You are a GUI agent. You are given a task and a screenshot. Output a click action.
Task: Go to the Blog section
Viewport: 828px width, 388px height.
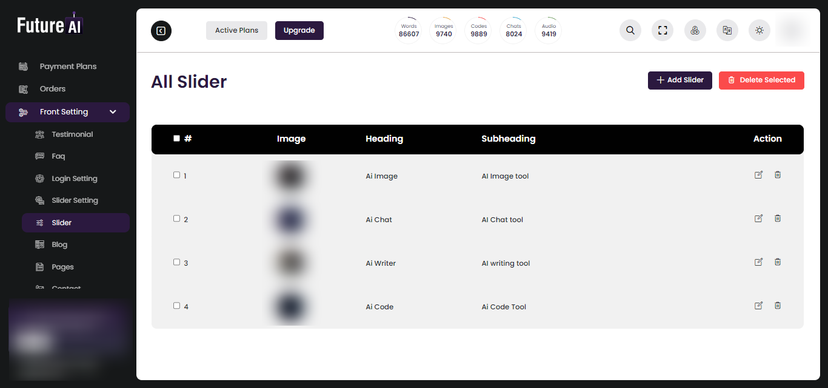[60, 244]
